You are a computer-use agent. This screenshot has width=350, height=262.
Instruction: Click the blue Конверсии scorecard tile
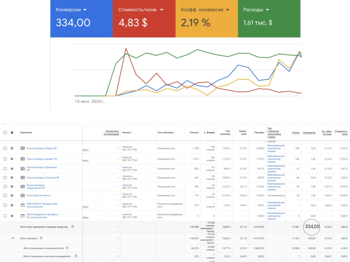pos(82,19)
